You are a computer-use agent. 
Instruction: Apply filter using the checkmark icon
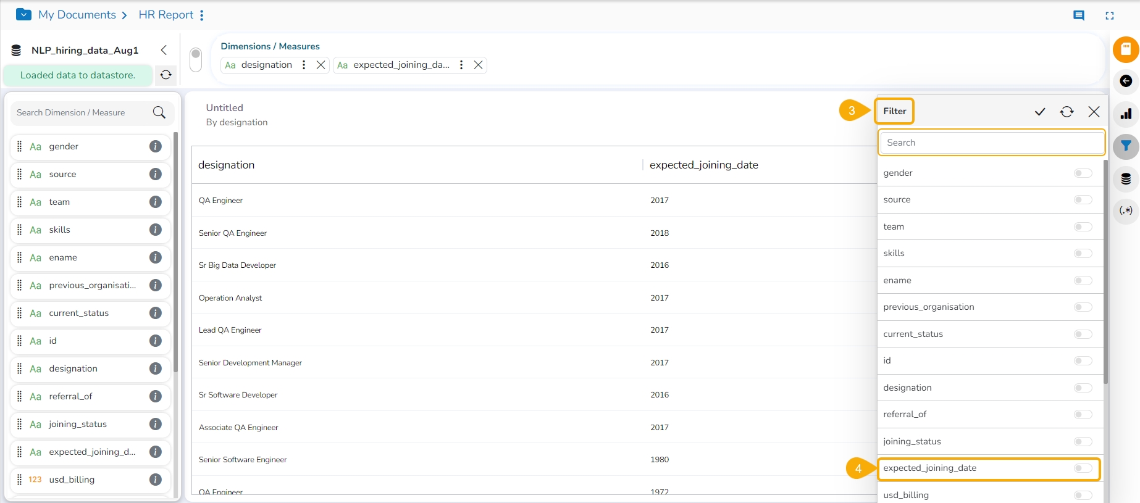click(1040, 112)
